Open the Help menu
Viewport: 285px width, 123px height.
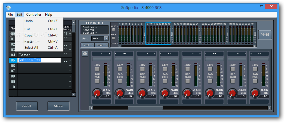48,15
